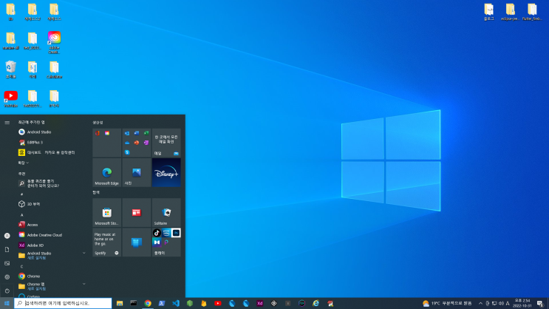549x309 pixels.
Task: Open the red News tile
Action: click(x=137, y=213)
